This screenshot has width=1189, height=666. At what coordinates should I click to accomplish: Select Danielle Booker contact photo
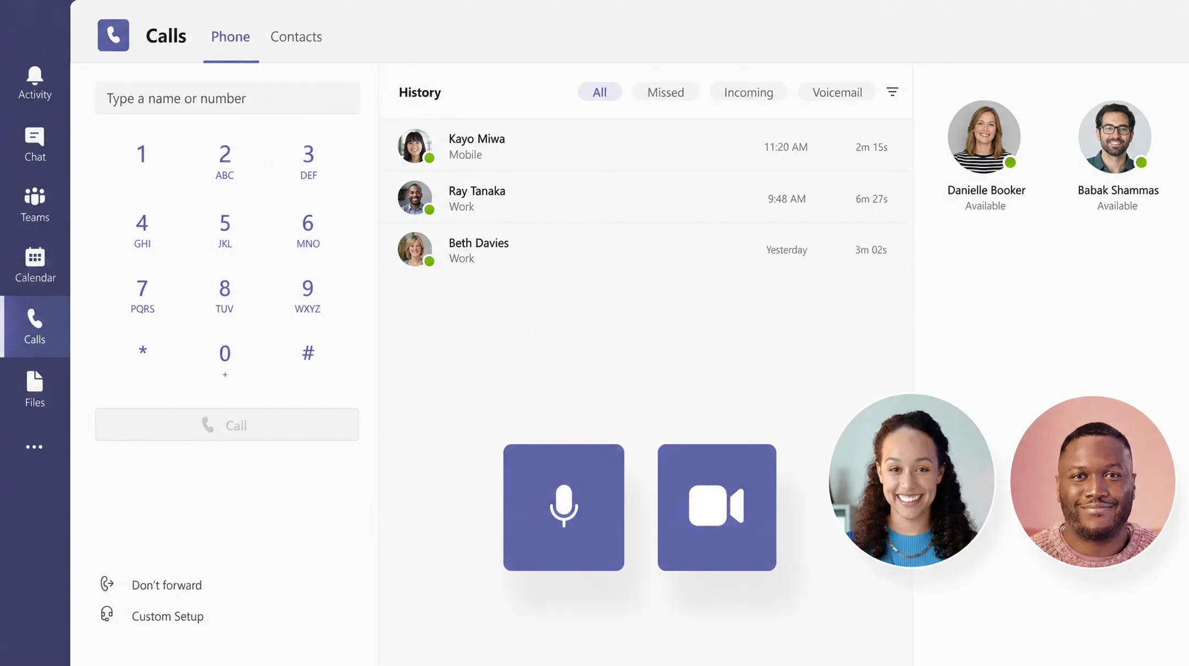pos(984,137)
